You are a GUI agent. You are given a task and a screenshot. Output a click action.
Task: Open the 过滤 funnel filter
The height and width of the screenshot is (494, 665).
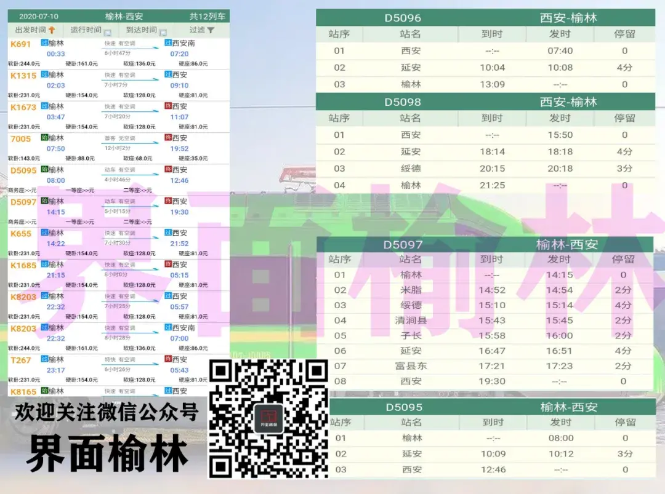[x=211, y=30]
